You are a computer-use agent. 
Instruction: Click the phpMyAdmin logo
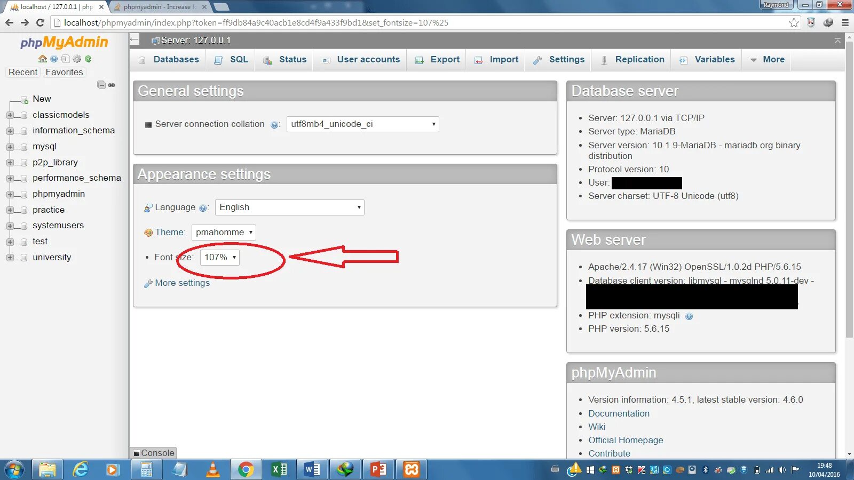(x=64, y=43)
